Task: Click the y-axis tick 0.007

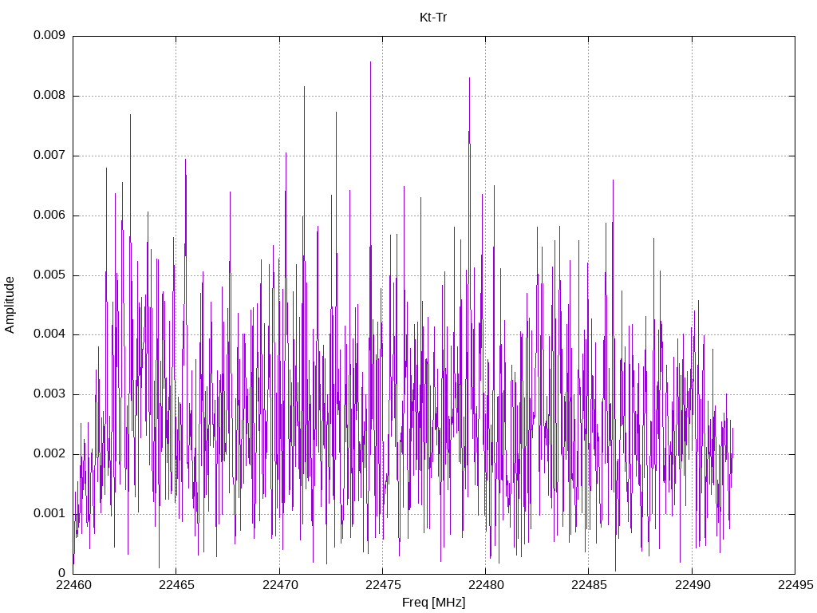Action: (x=49, y=156)
